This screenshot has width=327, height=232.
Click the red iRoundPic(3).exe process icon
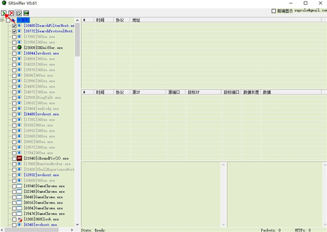pos(20,158)
